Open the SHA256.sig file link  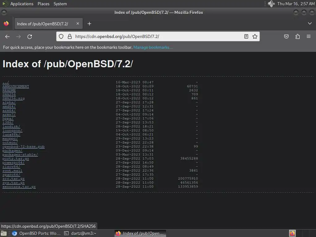[x=14, y=98]
